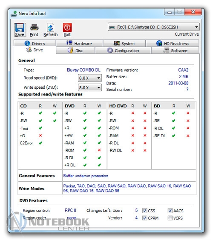Click the Exit button label
Image resolution: width=213 pixels, height=242 pixels.
pos(67,34)
